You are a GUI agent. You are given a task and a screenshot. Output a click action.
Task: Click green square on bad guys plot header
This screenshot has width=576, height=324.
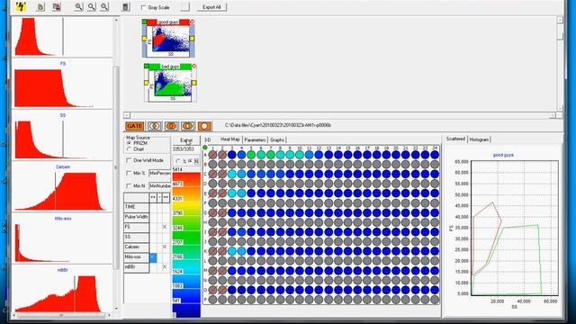147,66
